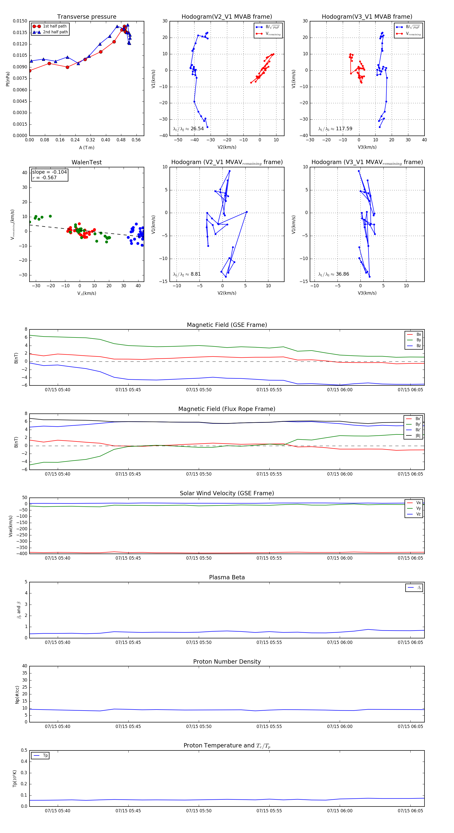This screenshot has width=454, height=833.
Task: Click the 'Vsw(km/s)' y-axis label
Action: (11, 526)
